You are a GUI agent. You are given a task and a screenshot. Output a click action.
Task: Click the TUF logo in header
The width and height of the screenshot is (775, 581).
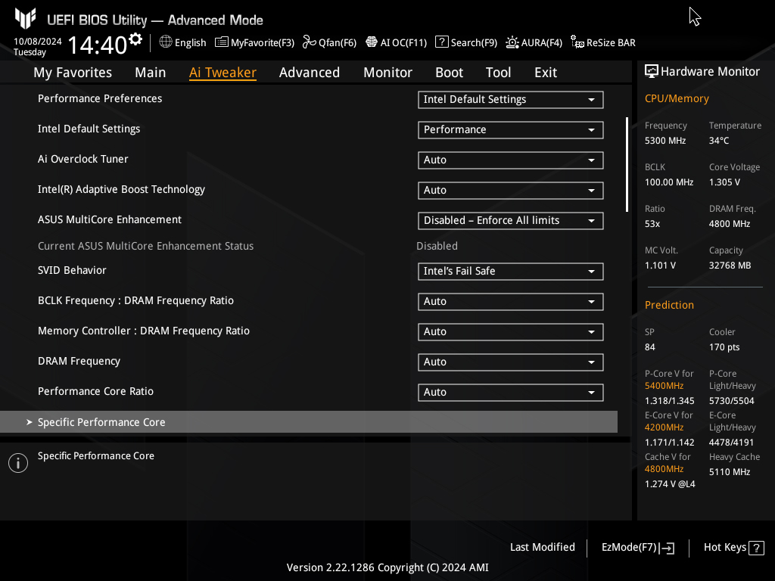tap(25, 19)
